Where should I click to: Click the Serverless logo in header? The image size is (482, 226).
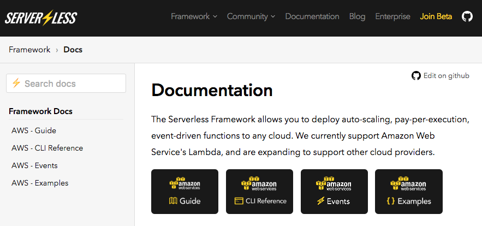click(x=41, y=17)
